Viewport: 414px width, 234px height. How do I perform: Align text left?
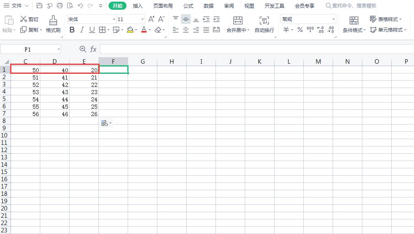click(x=176, y=30)
